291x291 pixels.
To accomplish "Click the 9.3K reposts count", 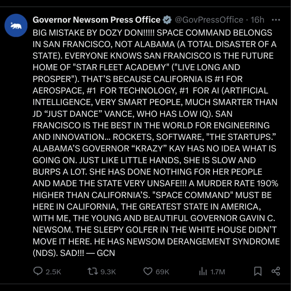I will pyautogui.click(x=108, y=272).
